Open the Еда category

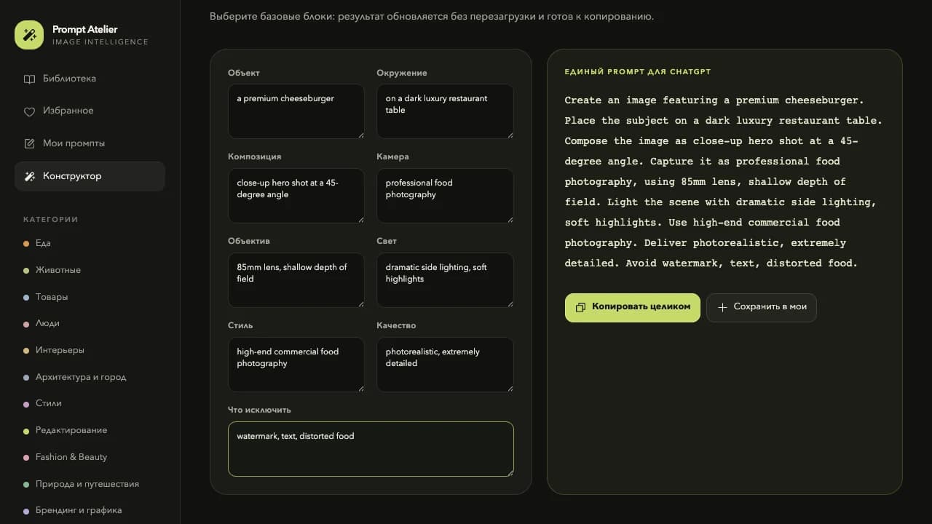(90, 243)
